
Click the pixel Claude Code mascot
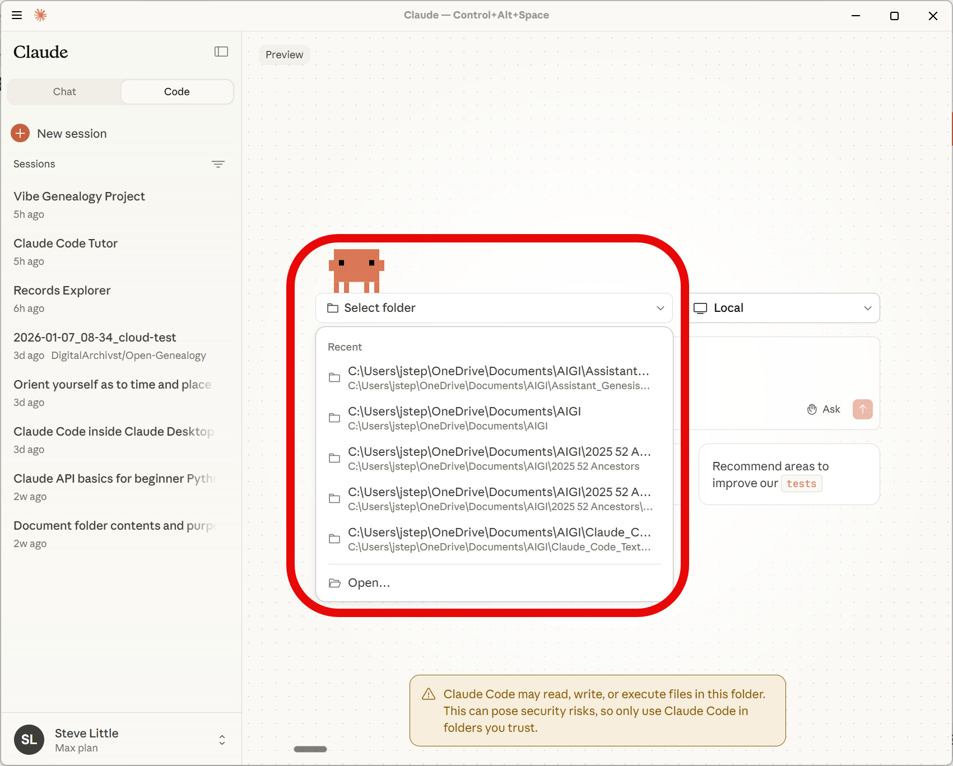pos(356,271)
